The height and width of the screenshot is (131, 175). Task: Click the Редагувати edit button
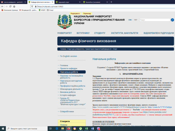point(75,13)
